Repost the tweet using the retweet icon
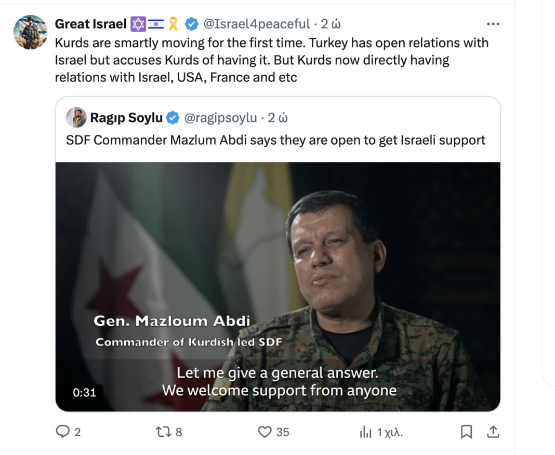 pyautogui.click(x=163, y=432)
